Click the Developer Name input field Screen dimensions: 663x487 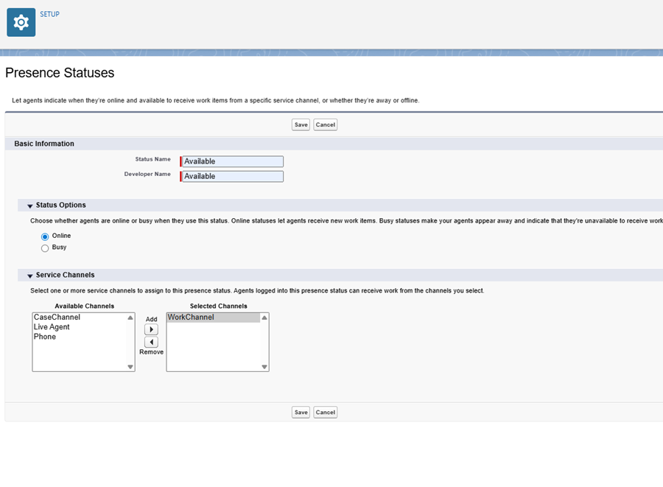click(x=232, y=176)
